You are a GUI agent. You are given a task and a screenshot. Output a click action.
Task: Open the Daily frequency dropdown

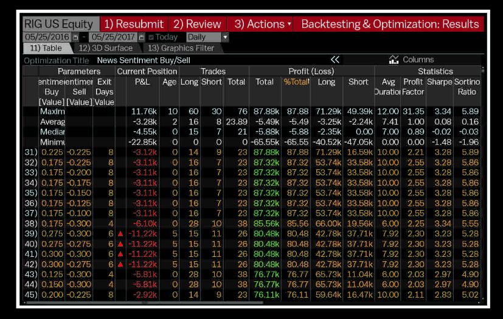coord(224,37)
